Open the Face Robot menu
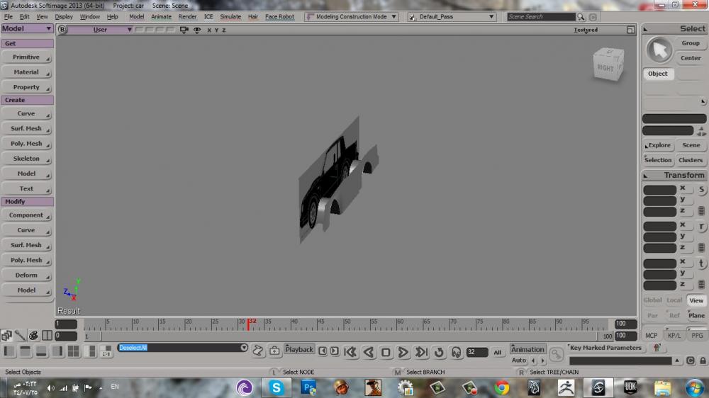The width and height of the screenshot is (709, 398). coord(279,17)
